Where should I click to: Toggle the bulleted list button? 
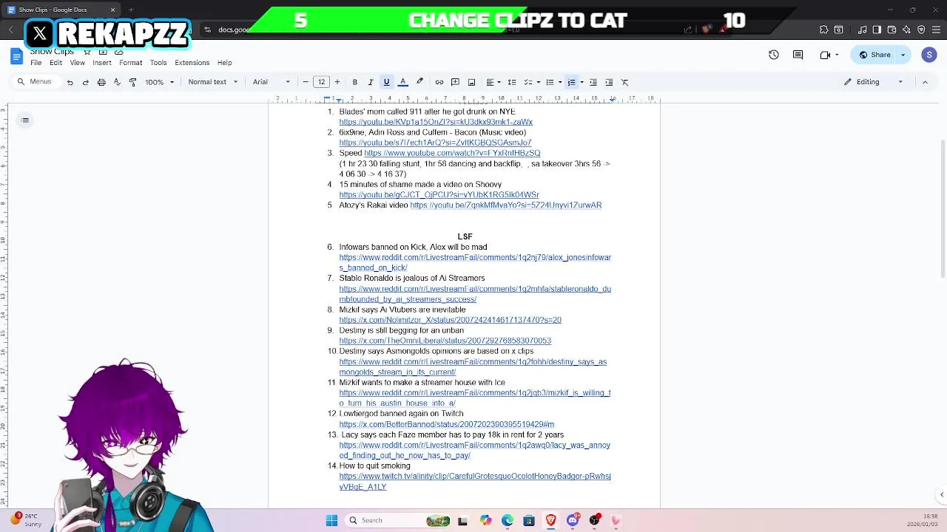[550, 82]
